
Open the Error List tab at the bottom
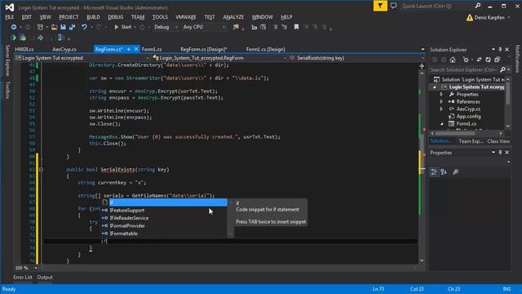(x=23, y=278)
